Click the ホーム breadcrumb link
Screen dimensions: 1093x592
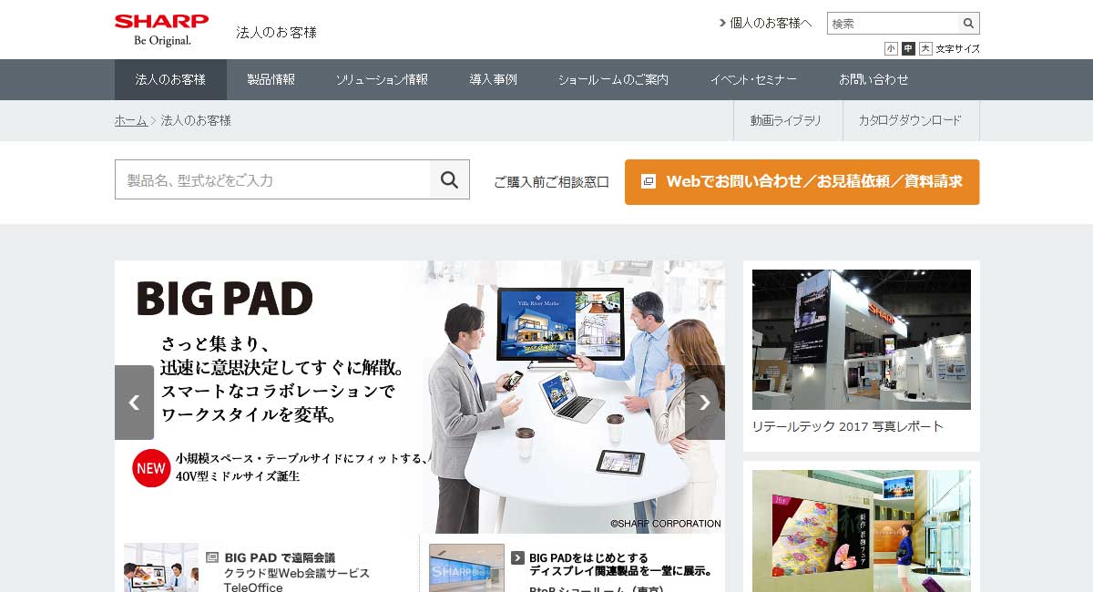130,120
